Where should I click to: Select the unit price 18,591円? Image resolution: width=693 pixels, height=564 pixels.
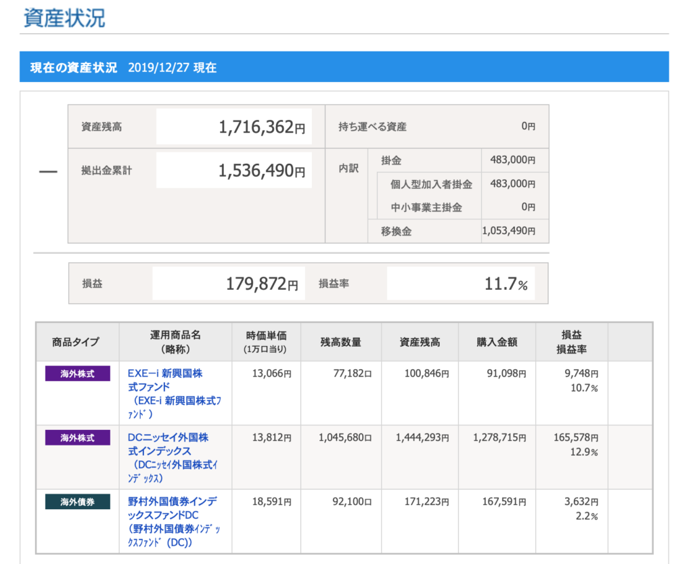[x=272, y=502]
